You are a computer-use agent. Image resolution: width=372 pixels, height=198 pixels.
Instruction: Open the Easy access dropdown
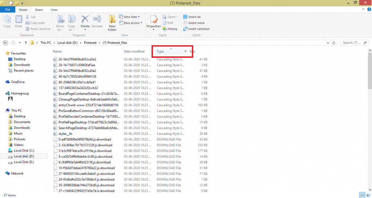point(130,23)
